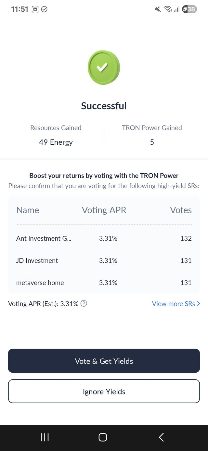208x451 pixels.
Task: Tap the Android home button
Action: click(103, 437)
